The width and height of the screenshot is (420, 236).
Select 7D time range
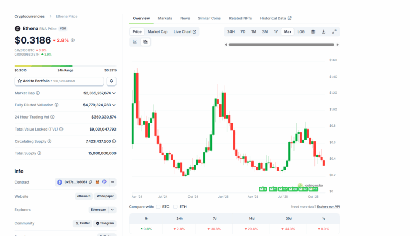click(243, 32)
